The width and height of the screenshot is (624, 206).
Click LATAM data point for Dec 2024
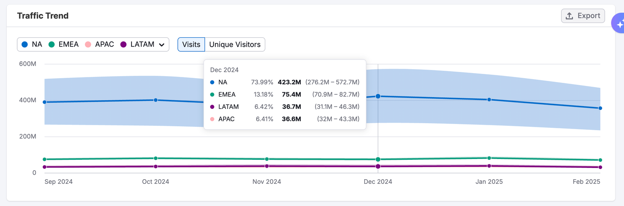(x=378, y=166)
